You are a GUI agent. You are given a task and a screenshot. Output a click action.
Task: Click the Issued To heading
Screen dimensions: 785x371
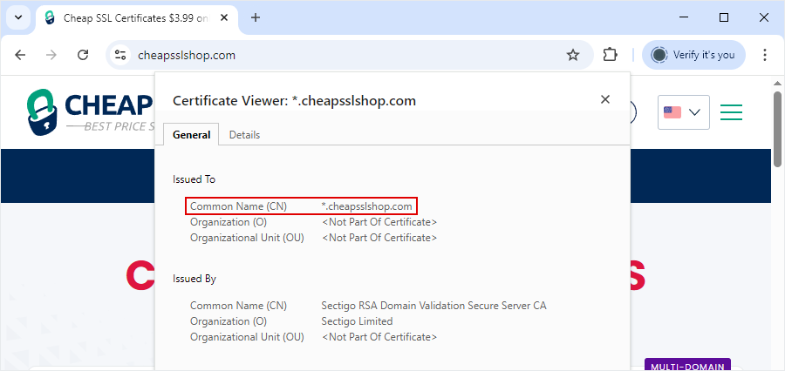[194, 179]
